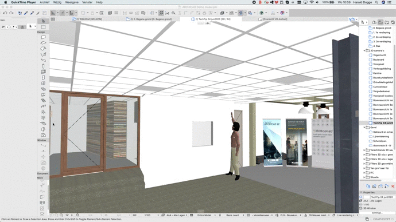Select the Stair tool icon in toolbox
Screen dimensions: 396x222
point(43,101)
